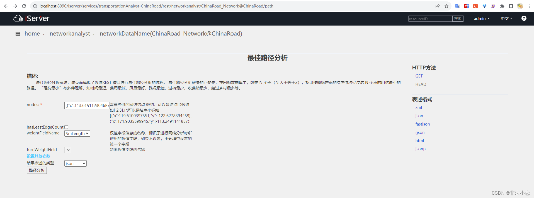534x198 pixels.
Task: Open the Chrome three-dot menu
Action: tap(529, 6)
